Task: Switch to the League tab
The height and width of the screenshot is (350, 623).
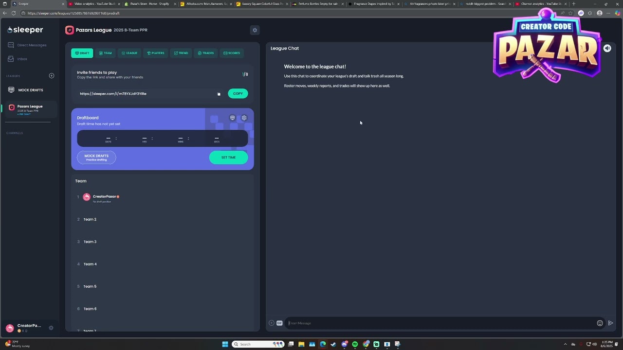Action: (x=129, y=53)
